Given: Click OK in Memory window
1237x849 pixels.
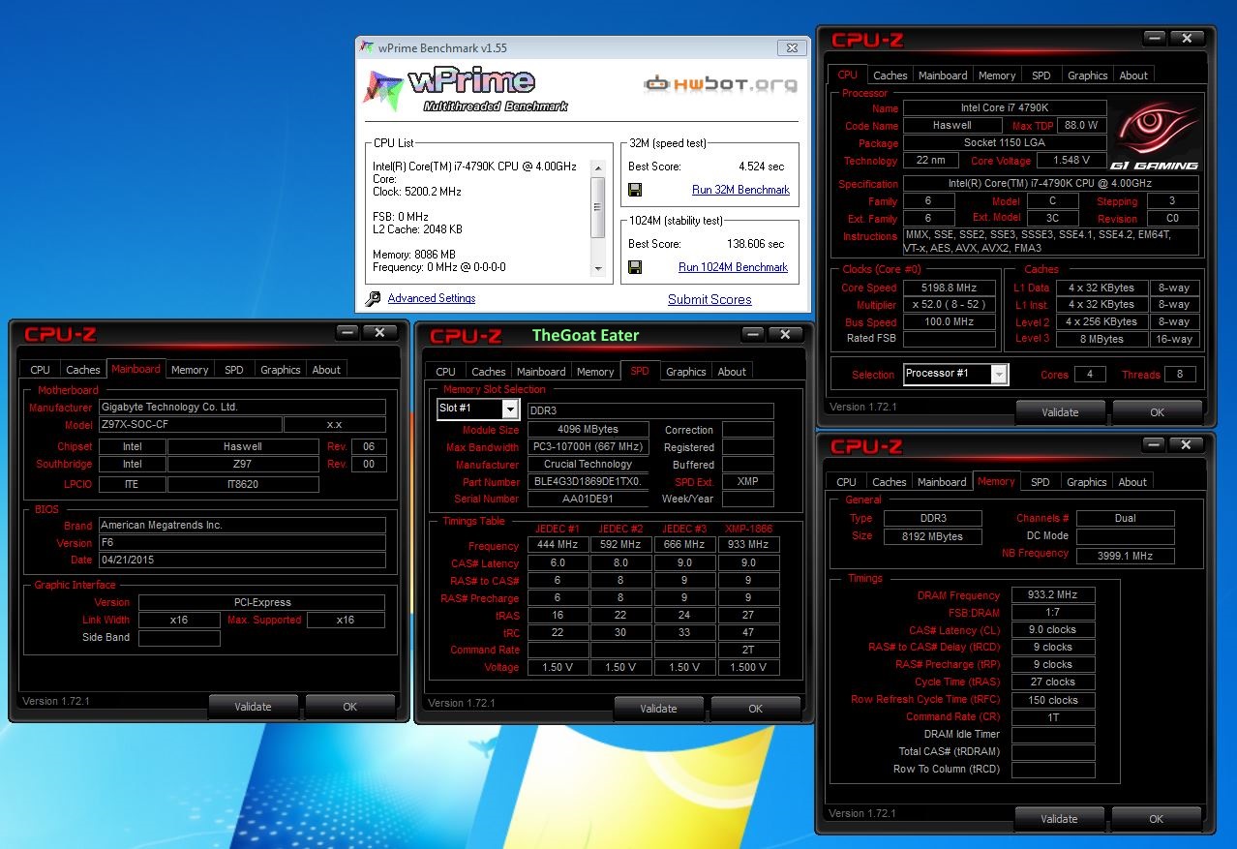Looking at the screenshot, I should [1156, 819].
